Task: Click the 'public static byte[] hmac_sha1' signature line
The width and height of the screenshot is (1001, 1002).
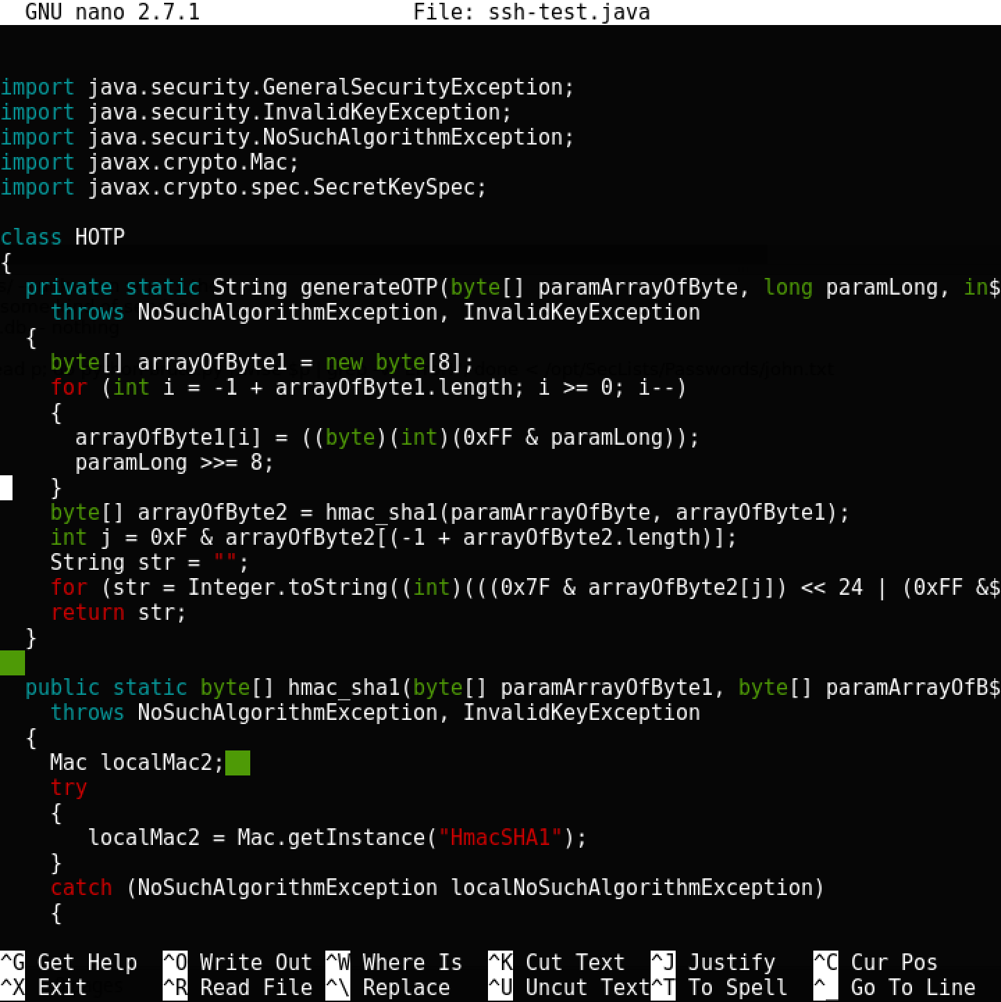Action: 513,687
